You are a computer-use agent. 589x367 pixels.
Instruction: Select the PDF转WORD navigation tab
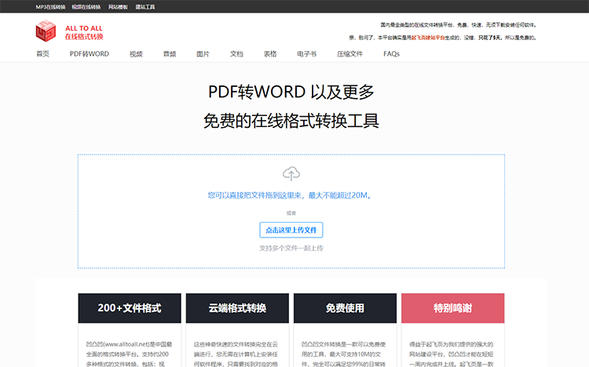[90, 54]
